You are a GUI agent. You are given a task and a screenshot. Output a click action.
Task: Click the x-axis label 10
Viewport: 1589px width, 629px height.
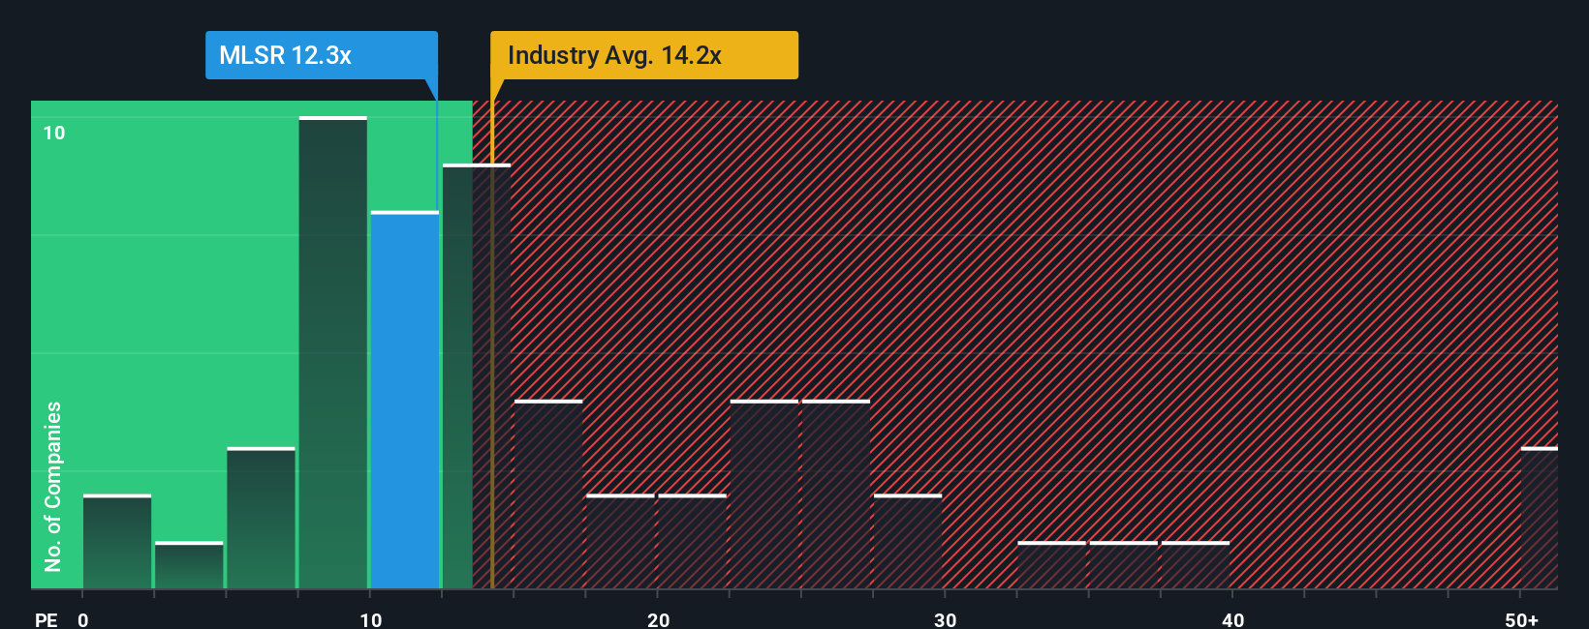pos(371,619)
